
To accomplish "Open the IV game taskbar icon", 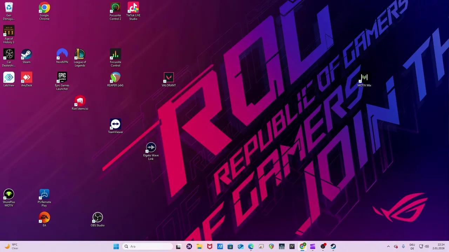I will [292, 246].
